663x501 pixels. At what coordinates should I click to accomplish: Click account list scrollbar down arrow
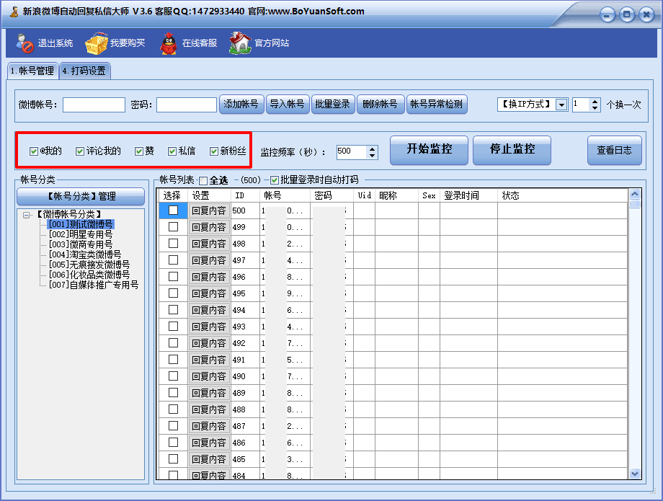tap(635, 474)
